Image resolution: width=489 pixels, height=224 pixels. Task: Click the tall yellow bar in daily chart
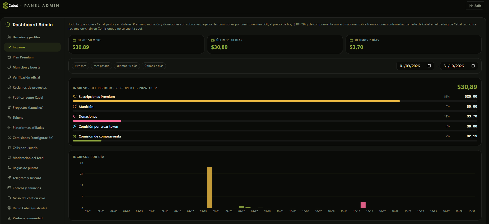(x=209, y=188)
